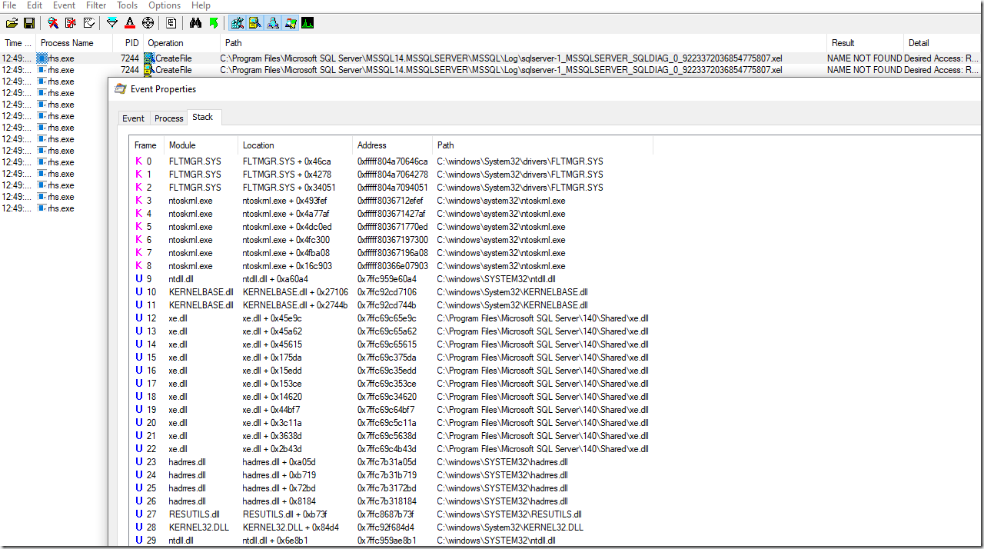Click the Open log file icon
984x549 pixels.
point(12,23)
